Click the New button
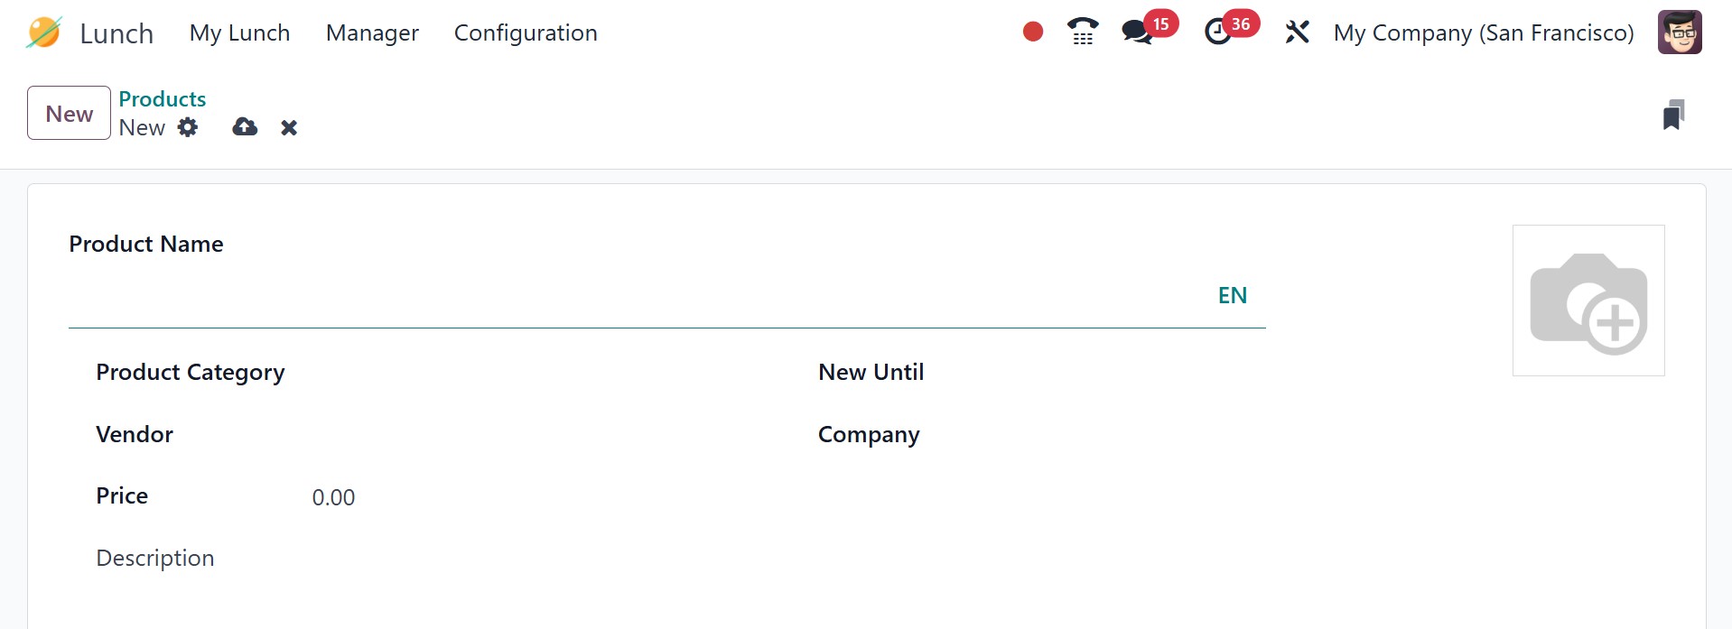 tap(69, 113)
